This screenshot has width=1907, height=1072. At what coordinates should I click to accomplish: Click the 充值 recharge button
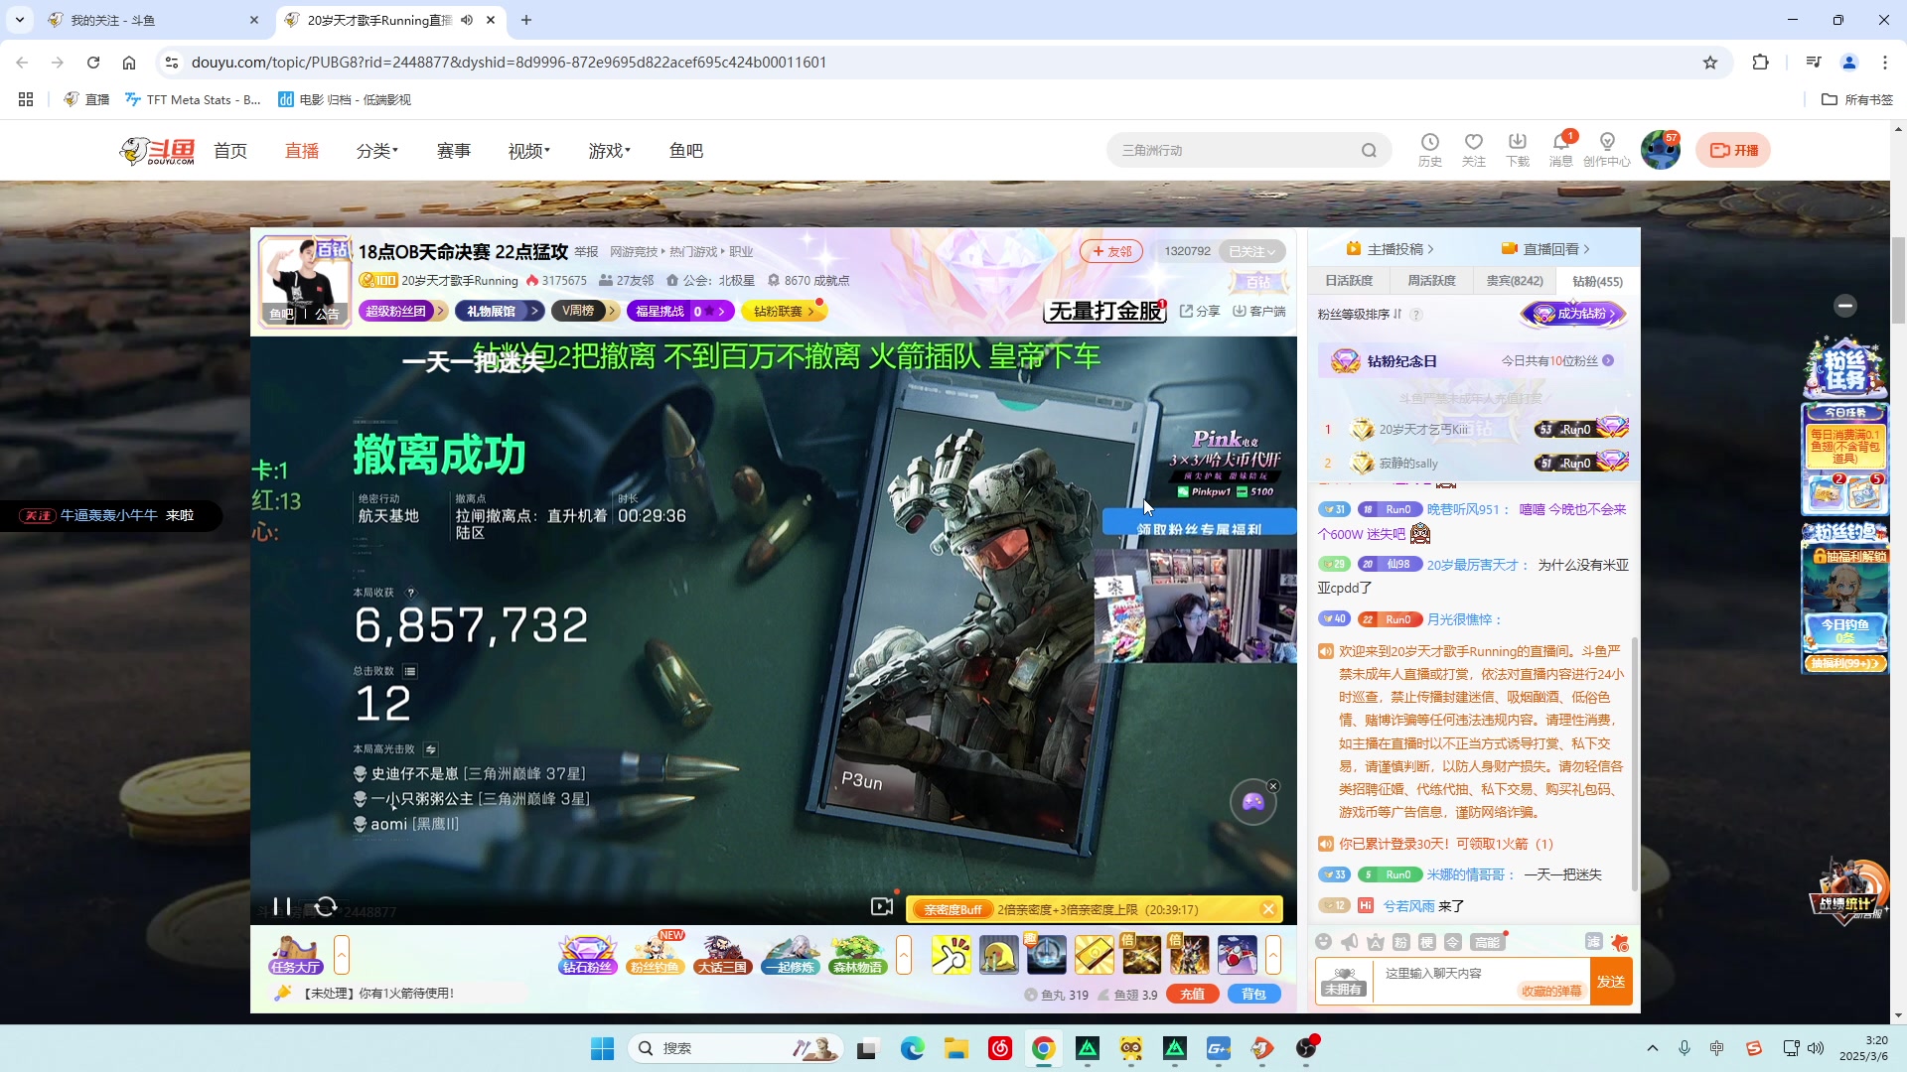click(x=1193, y=994)
